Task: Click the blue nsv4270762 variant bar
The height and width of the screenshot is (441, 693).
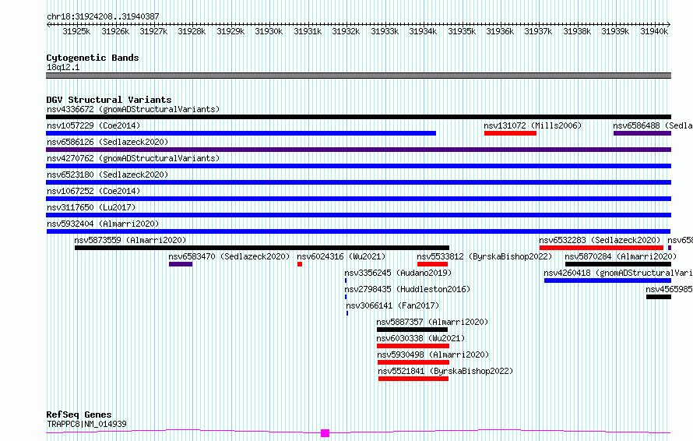Action: pos(358,166)
